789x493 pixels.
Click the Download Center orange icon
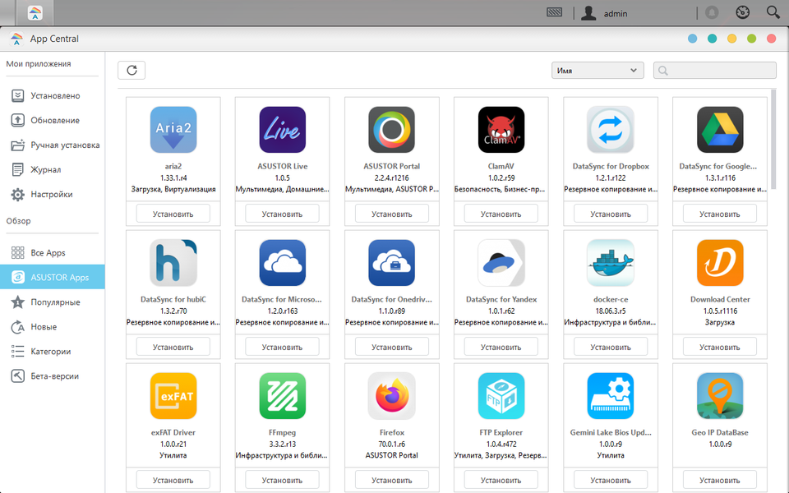tap(720, 263)
